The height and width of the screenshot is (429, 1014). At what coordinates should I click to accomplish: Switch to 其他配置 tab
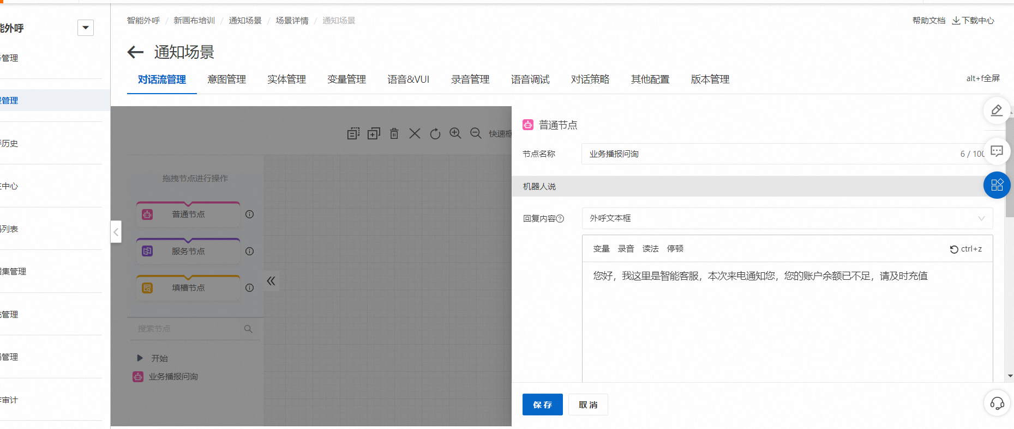click(x=650, y=79)
